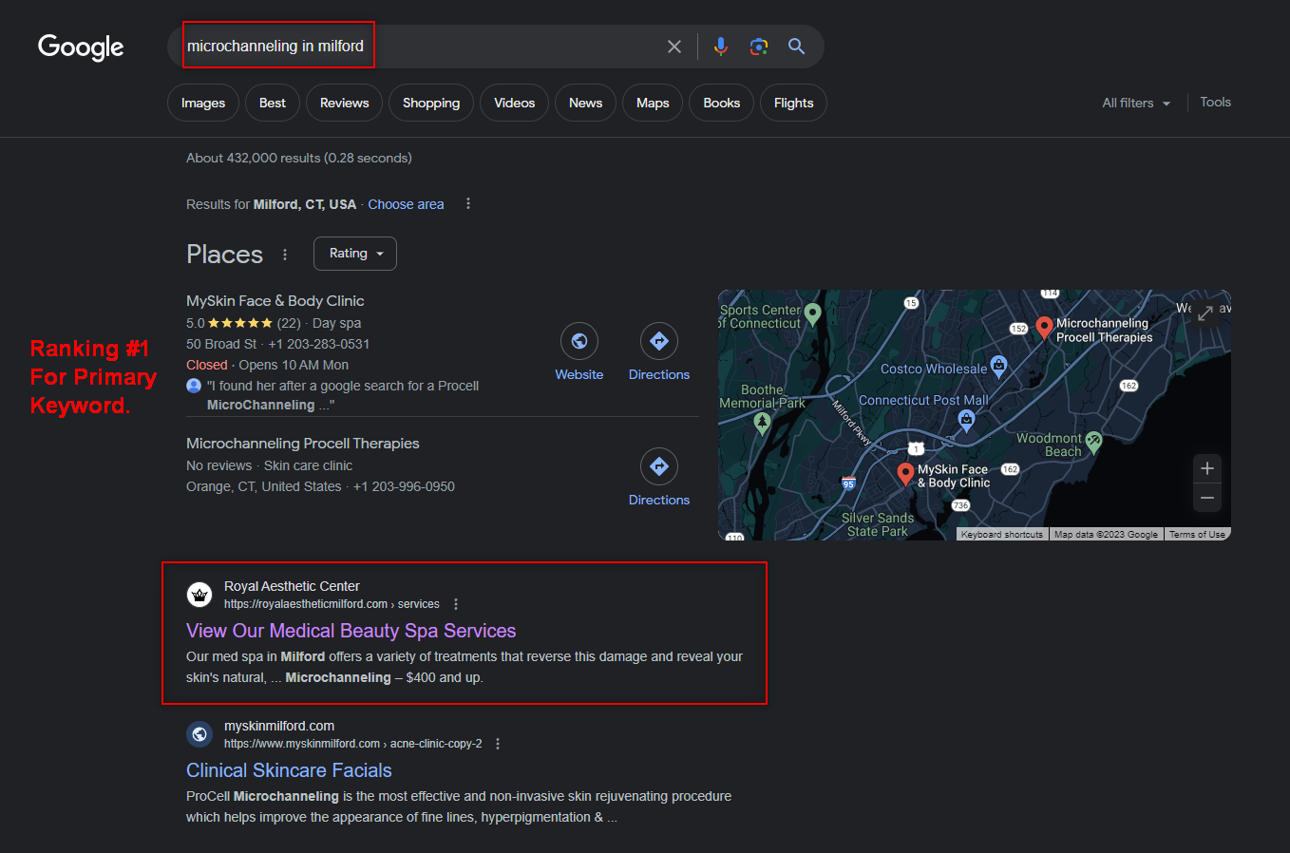
Task: Start voice search with microphone icon
Action: click(721, 47)
